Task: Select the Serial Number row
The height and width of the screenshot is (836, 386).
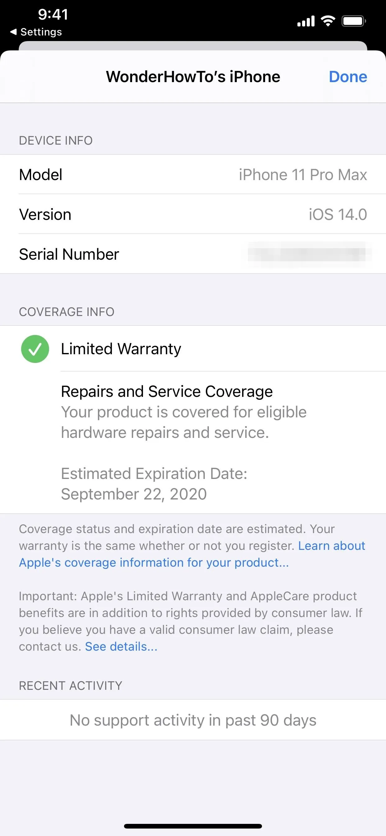Action: (x=193, y=254)
